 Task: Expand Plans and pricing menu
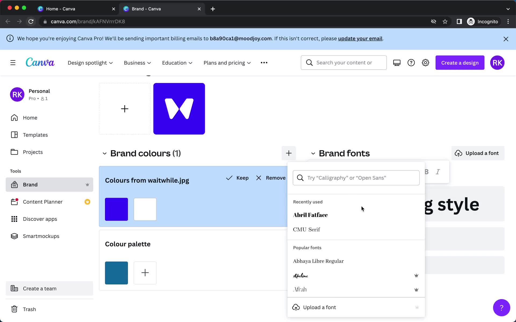tap(227, 63)
